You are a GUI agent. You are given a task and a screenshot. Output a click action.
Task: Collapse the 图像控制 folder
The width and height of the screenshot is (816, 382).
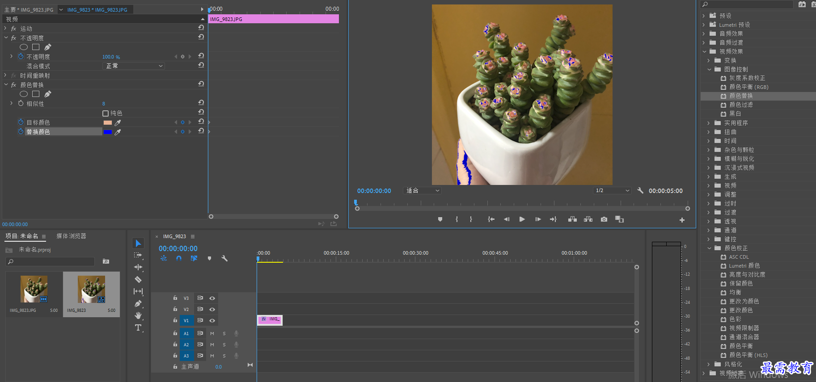pyautogui.click(x=709, y=69)
